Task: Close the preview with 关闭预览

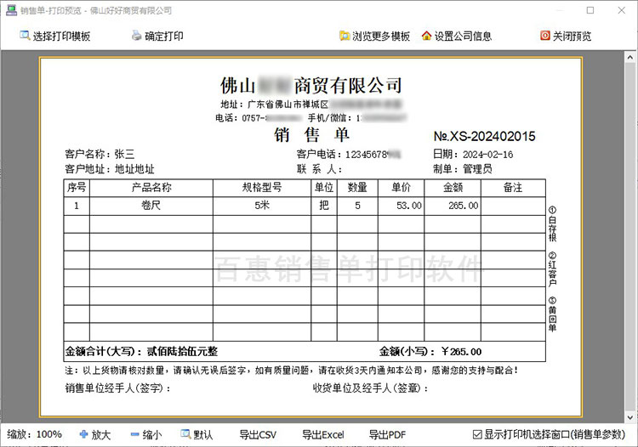Action: point(566,36)
